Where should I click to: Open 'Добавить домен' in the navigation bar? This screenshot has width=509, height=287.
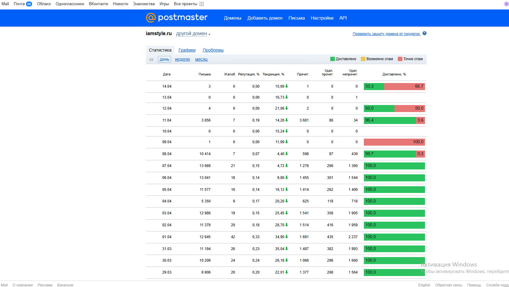(265, 18)
